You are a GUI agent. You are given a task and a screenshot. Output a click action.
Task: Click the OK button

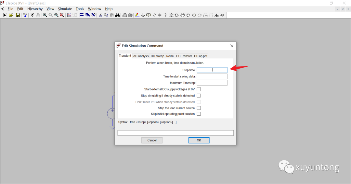click(x=199, y=140)
